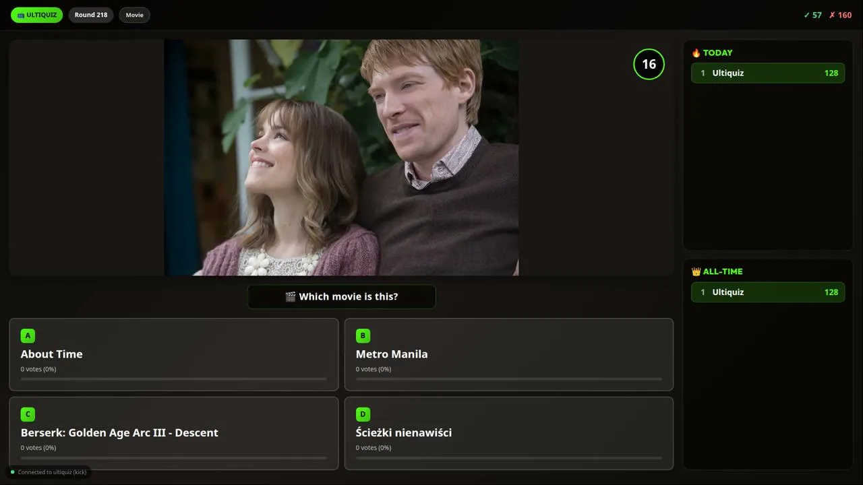Click the wrong answers count 160
The height and width of the screenshot is (485, 863).
840,15
